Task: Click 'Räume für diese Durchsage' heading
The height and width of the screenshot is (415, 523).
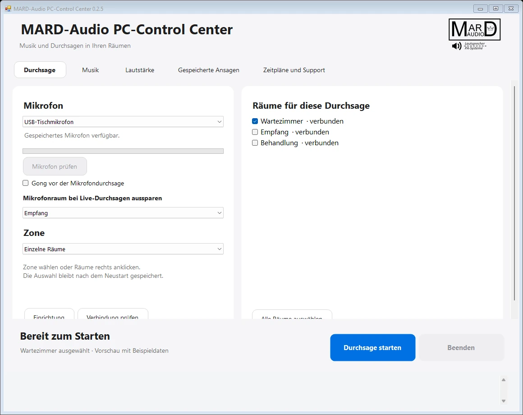Action: point(311,106)
